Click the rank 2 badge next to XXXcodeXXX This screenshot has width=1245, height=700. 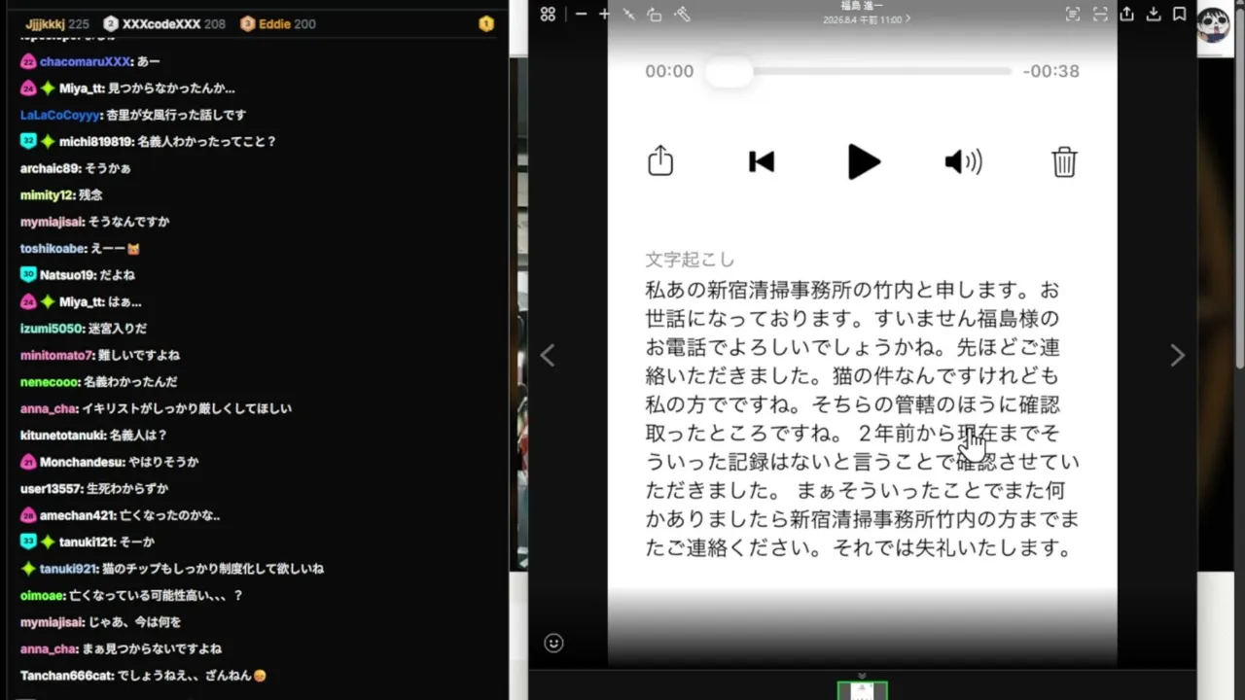pos(110,23)
